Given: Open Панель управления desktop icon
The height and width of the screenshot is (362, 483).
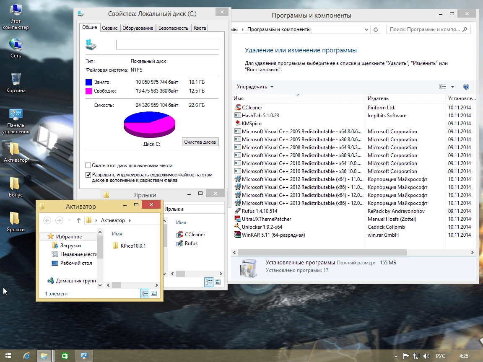Looking at the screenshot, I should click(16, 121).
